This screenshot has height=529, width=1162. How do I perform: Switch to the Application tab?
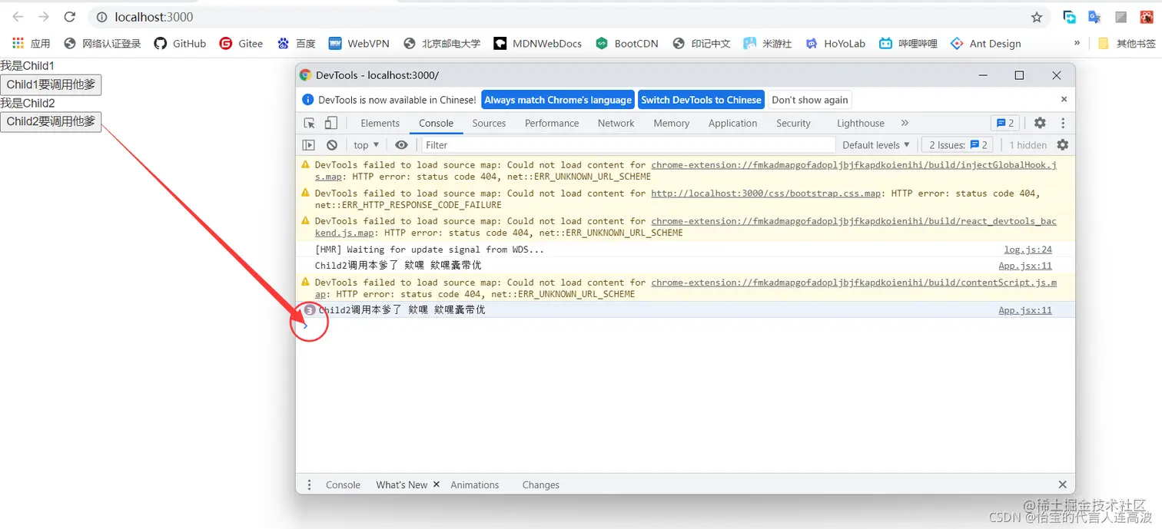tap(732, 123)
